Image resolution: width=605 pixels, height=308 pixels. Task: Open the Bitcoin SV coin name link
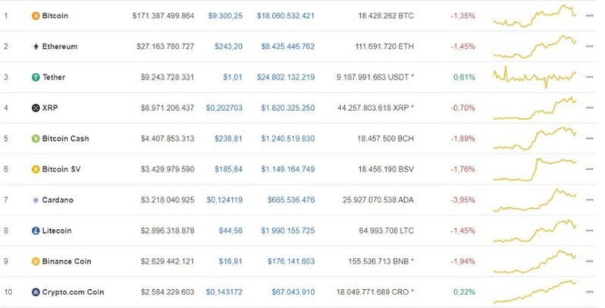pos(60,169)
